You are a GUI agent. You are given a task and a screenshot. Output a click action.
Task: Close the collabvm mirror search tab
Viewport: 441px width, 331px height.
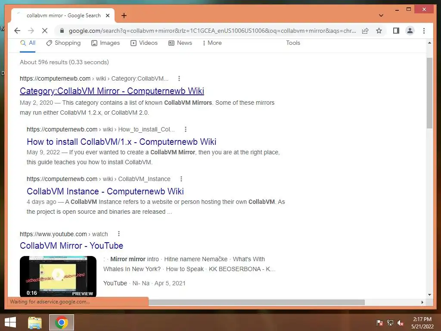(107, 16)
